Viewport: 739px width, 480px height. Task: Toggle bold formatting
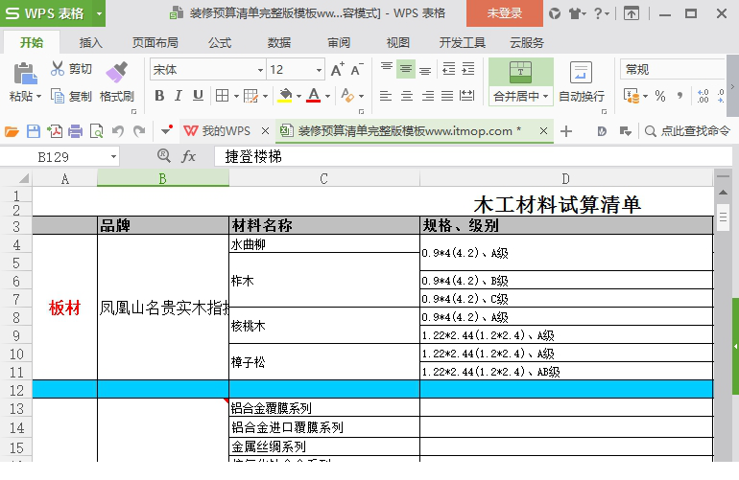[x=159, y=96]
